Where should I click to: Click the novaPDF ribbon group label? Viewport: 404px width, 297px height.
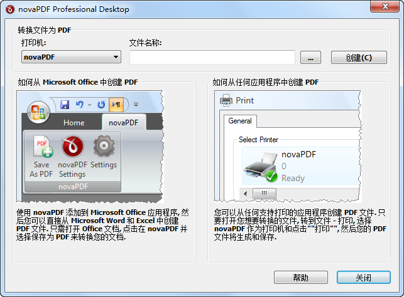[73, 186]
